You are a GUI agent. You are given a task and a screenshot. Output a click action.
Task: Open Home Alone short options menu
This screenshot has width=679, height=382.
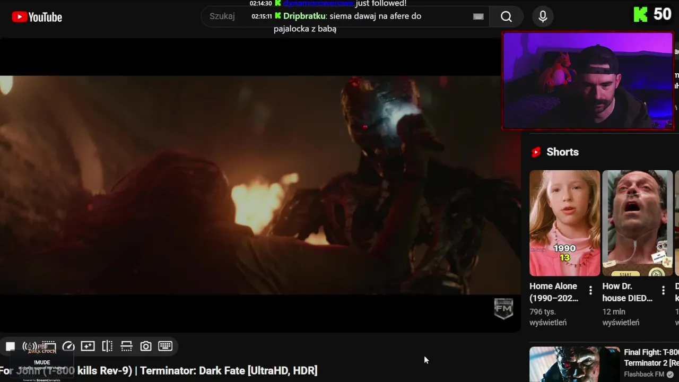point(590,290)
